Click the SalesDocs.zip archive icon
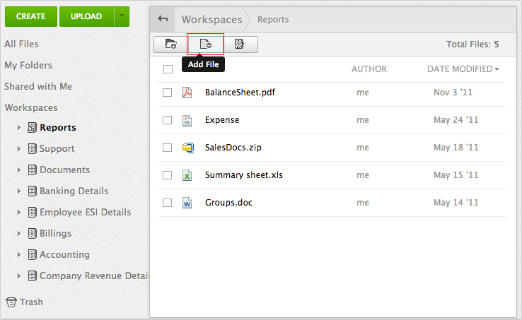 [187, 148]
